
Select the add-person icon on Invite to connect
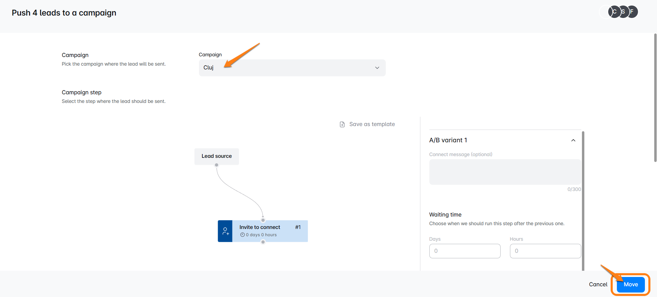pyautogui.click(x=225, y=231)
